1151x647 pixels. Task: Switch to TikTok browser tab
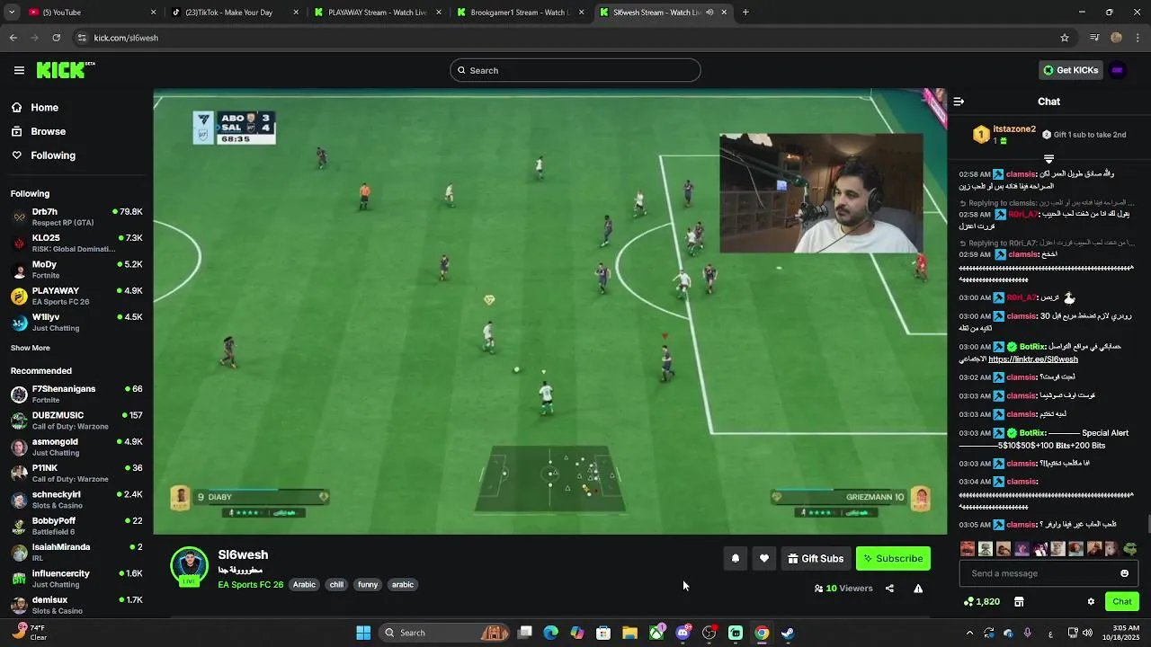[x=234, y=13]
